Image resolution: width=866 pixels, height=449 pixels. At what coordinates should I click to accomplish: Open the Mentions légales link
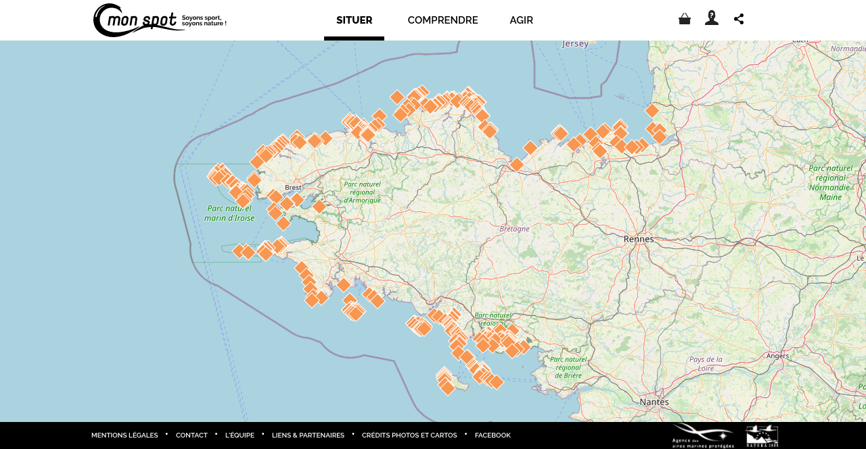click(x=124, y=435)
